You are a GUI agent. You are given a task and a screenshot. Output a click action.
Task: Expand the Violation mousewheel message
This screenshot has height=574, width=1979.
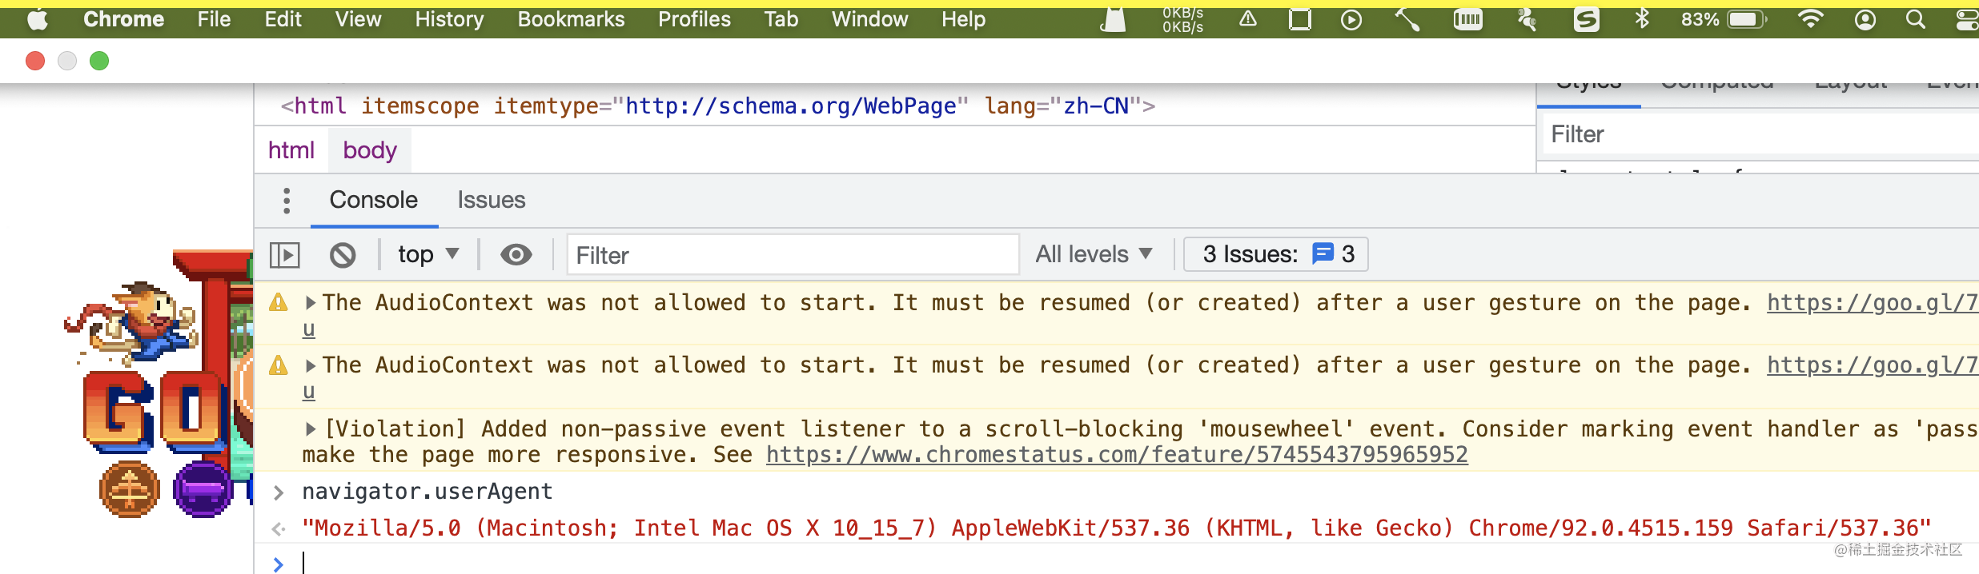[311, 429]
